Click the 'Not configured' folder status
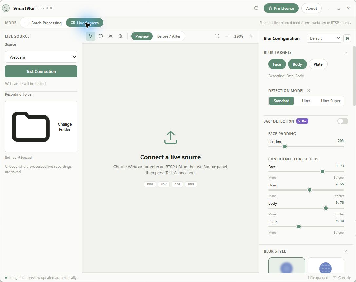Screen dimensions: 356x282 pos(18,157)
